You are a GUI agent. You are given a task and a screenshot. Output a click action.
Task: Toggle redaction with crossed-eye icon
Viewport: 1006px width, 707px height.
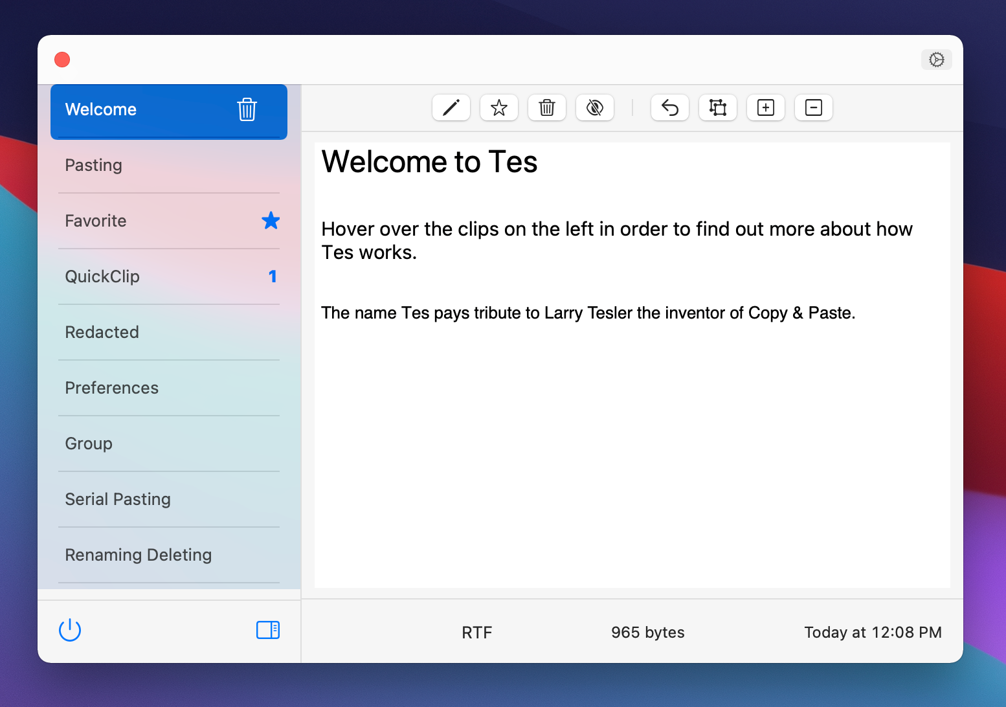point(595,107)
